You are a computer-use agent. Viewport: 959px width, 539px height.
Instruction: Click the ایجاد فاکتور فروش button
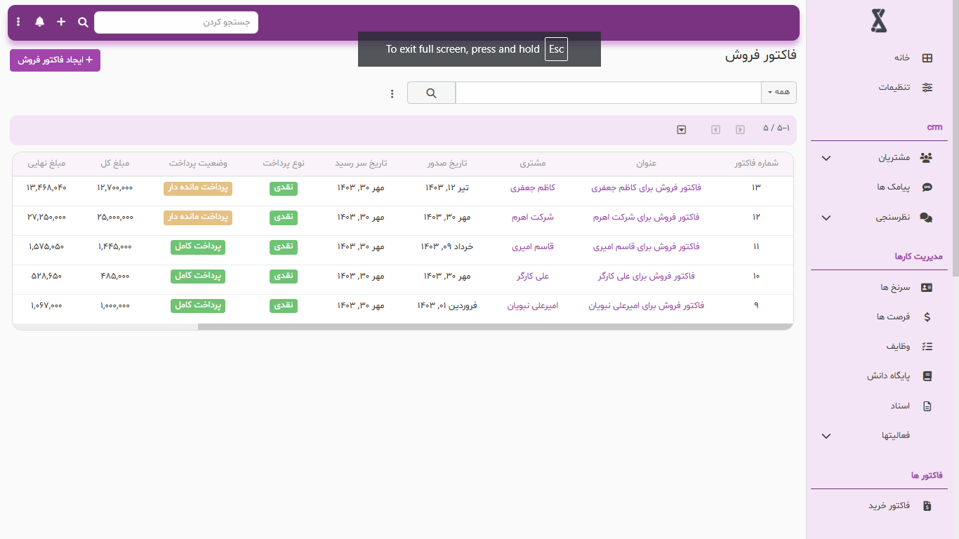55,60
